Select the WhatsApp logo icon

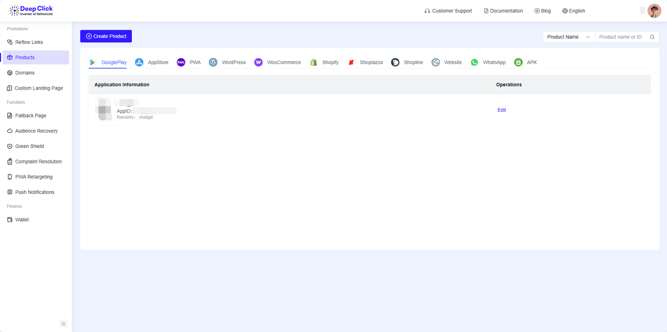[x=474, y=62]
